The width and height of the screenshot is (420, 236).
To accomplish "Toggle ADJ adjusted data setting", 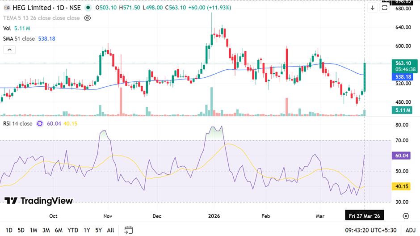I will pyautogui.click(x=409, y=230).
